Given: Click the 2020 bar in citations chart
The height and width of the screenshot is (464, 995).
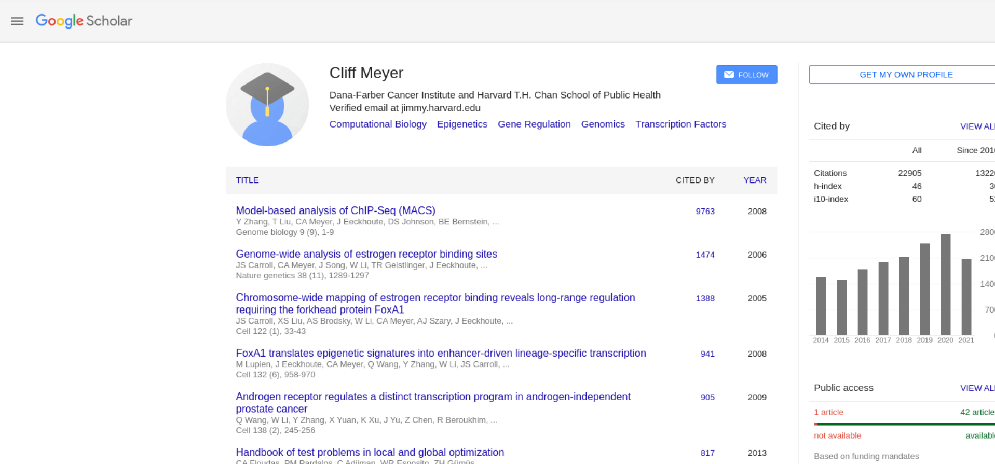Looking at the screenshot, I should [x=946, y=285].
